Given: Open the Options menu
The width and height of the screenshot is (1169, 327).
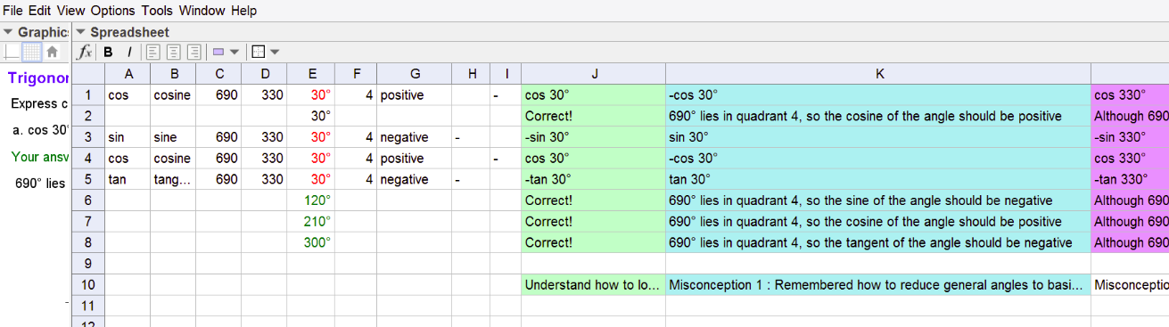Looking at the screenshot, I should (114, 11).
